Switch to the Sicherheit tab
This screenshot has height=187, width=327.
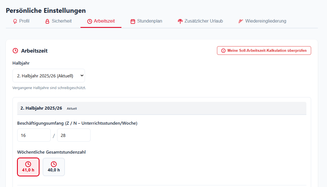tap(58, 21)
